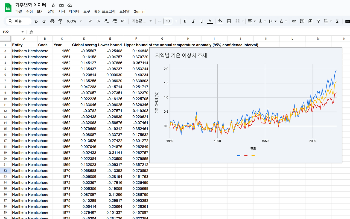Click the print icon
Viewport: 350px width, 219px height.
[x=52, y=21]
